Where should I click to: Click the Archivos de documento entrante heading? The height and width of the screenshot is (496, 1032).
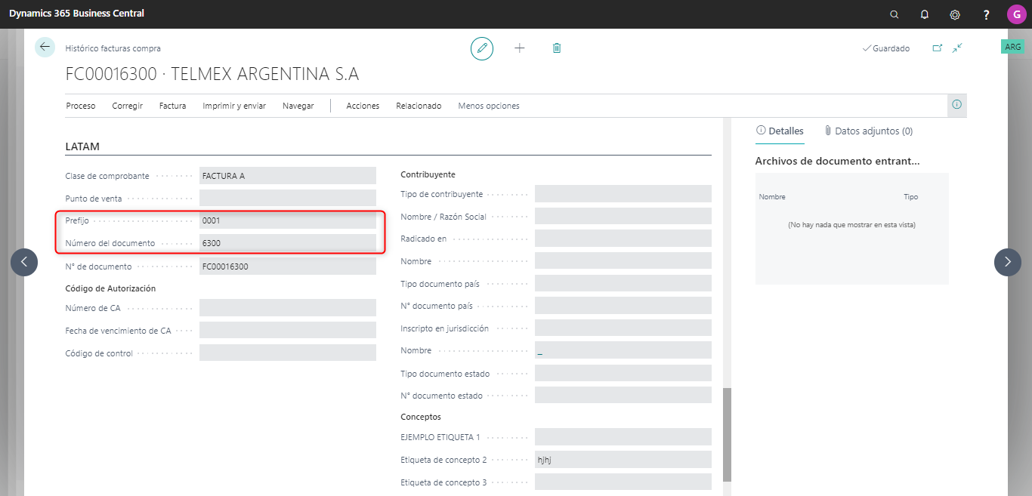pos(838,161)
